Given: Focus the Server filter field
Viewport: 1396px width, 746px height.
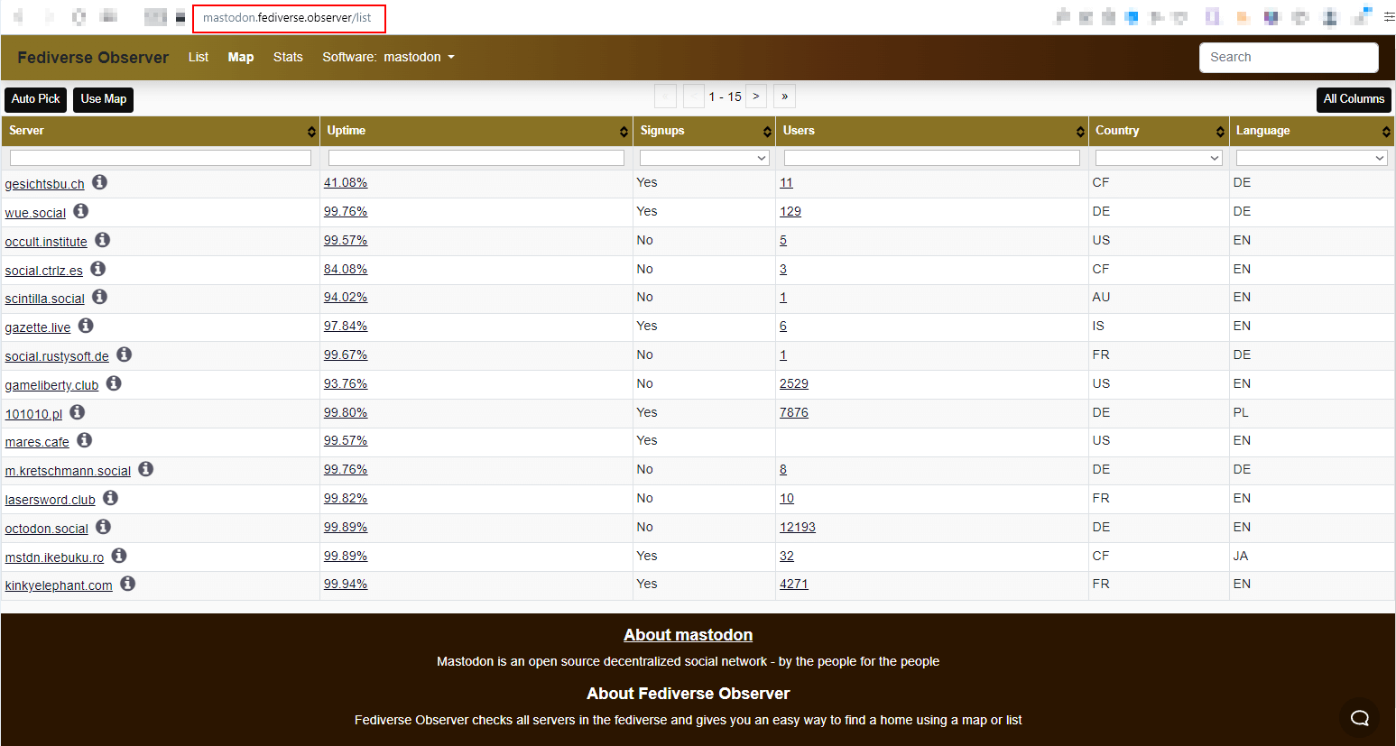Looking at the screenshot, I should click(161, 158).
